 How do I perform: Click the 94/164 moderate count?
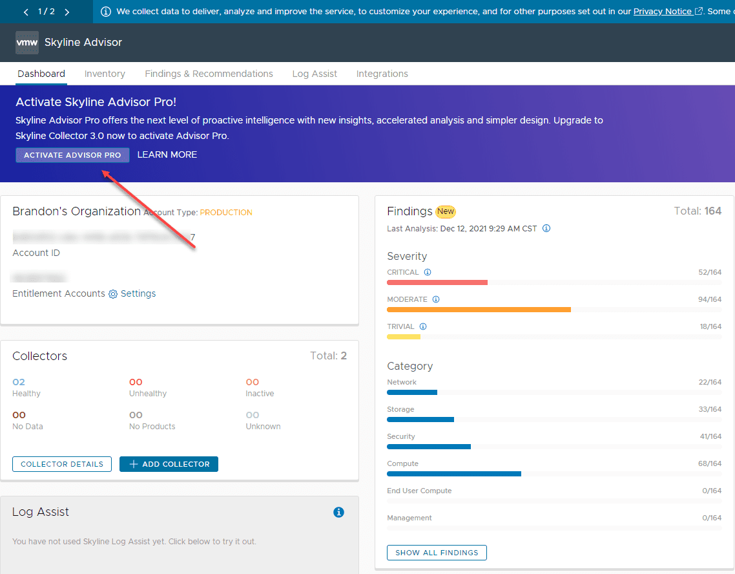click(710, 299)
